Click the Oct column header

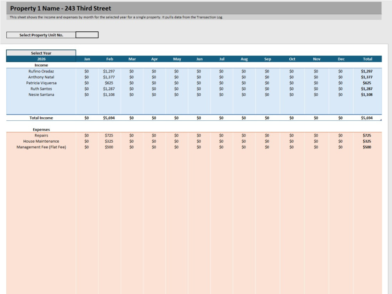pos(292,59)
